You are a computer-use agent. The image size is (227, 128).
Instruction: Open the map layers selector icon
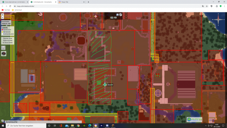point(4,48)
